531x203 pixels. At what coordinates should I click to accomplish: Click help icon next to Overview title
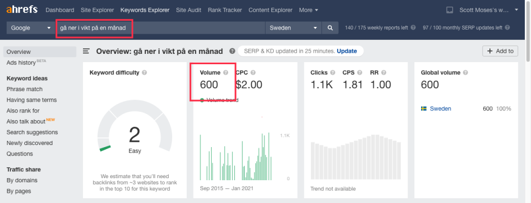click(x=232, y=51)
